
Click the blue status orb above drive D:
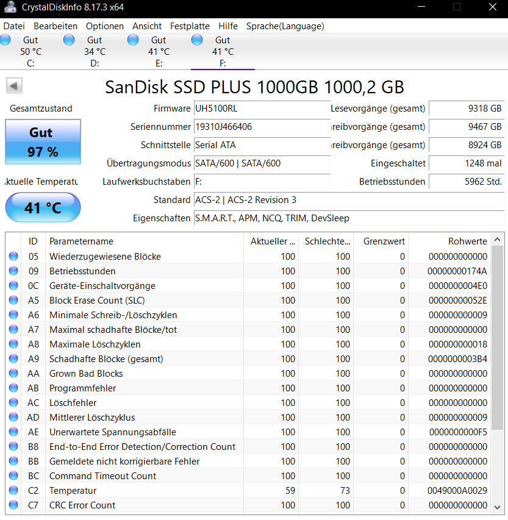[x=69, y=40]
